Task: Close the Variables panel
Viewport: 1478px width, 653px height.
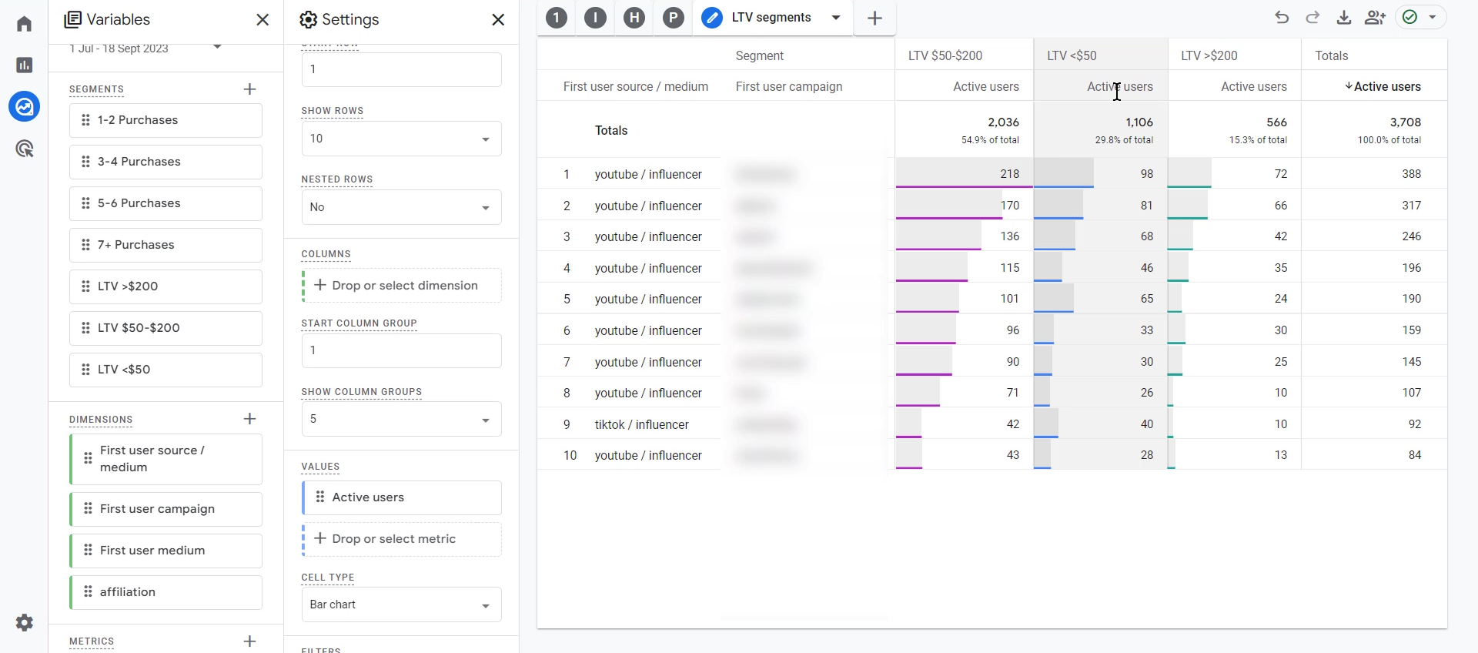Action: (x=262, y=19)
